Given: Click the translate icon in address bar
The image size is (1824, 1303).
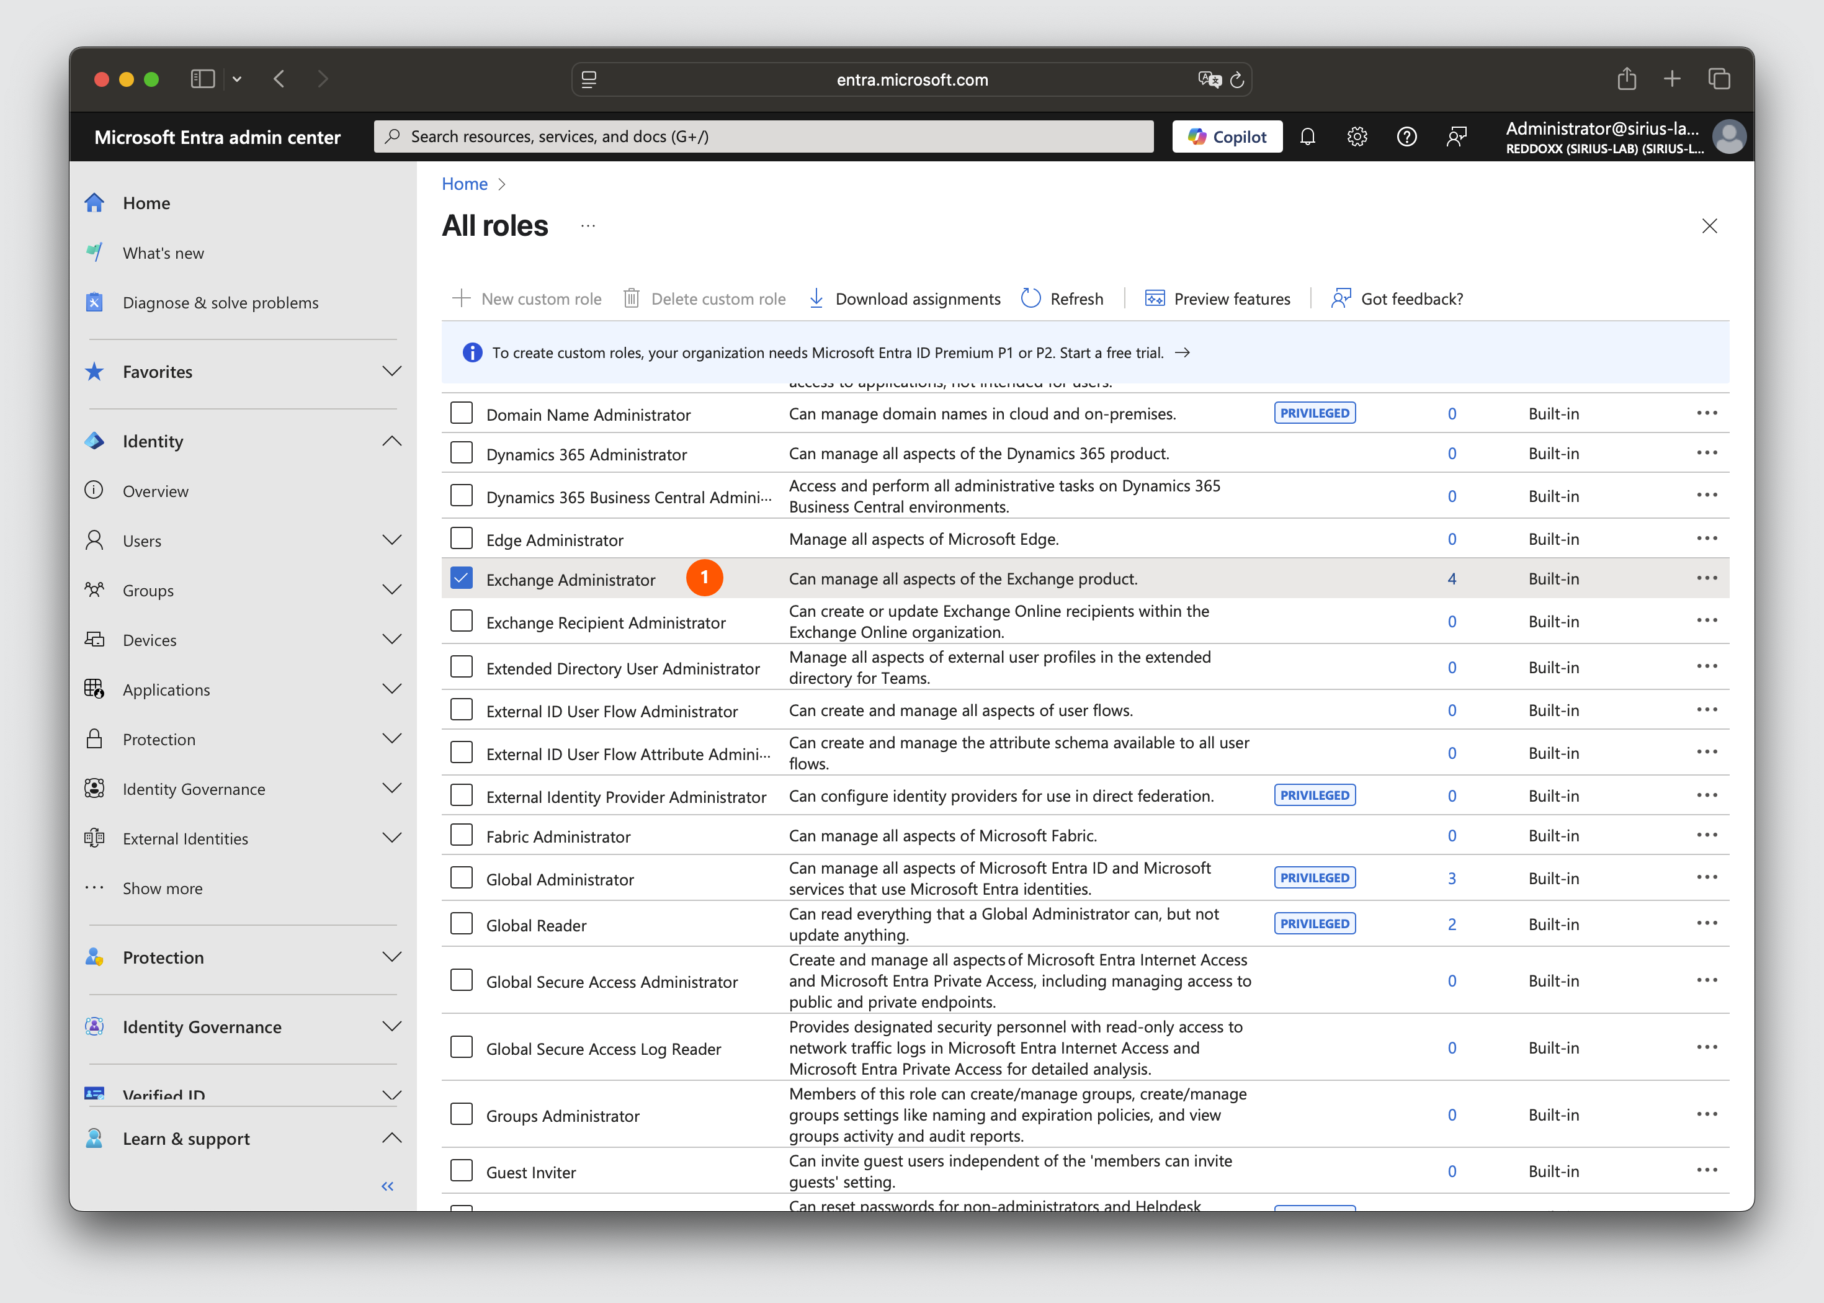Looking at the screenshot, I should pos(1209,79).
